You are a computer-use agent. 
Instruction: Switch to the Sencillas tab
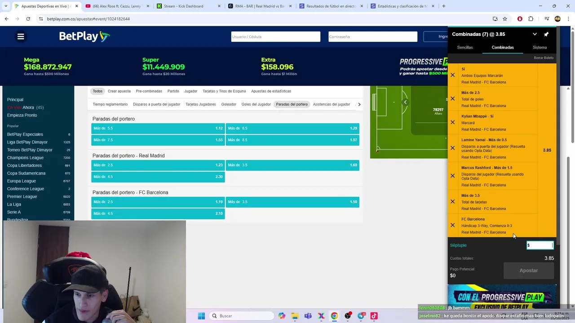(x=465, y=47)
